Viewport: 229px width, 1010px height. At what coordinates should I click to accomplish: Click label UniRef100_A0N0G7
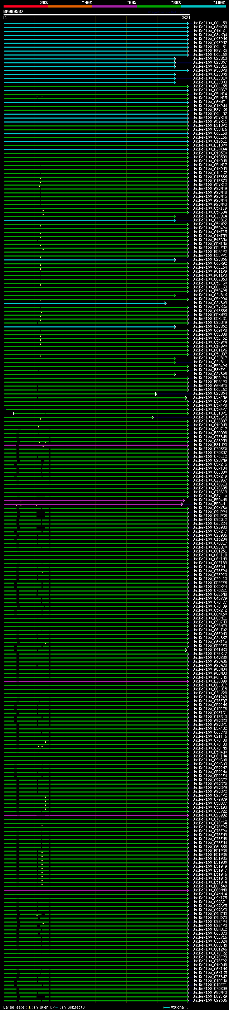[x=209, y=90]
